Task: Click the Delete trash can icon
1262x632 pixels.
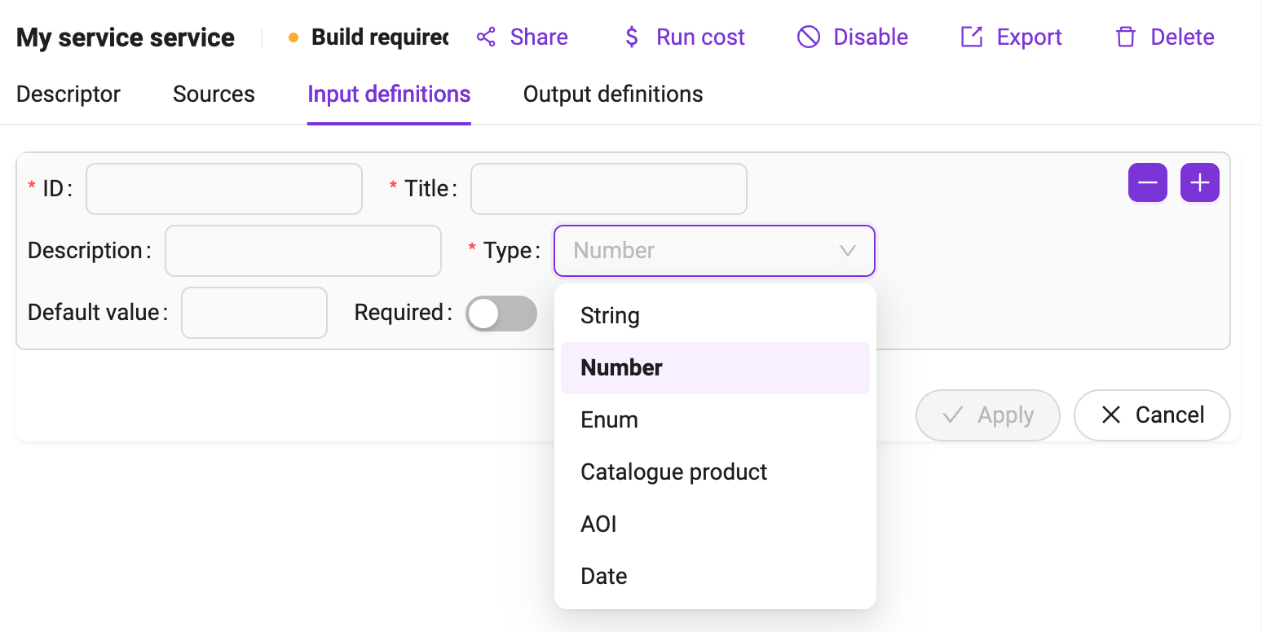Action: pyautogui.click(x=1126, y=37)
